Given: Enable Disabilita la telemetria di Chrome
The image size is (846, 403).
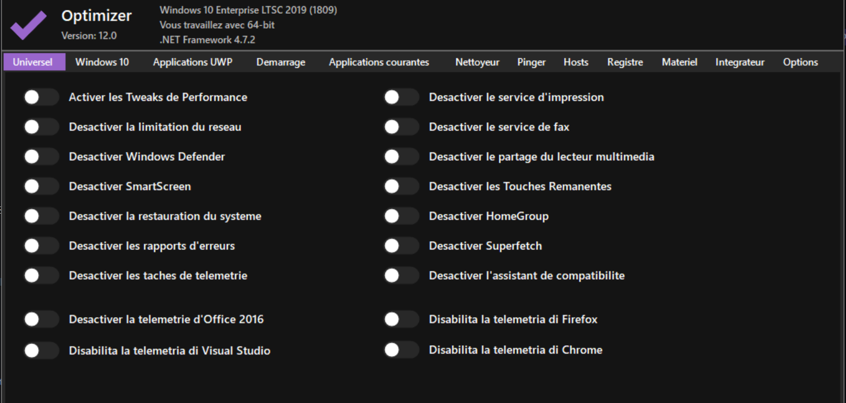Looking at the screenshot, I should pyautogui.click(x=401, y=350).
